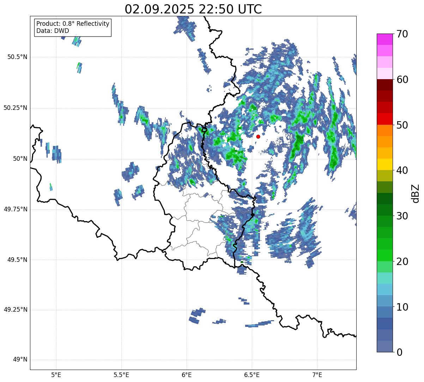
Task: Click the dBZ colorbar axis label
Action: (415, 193)
